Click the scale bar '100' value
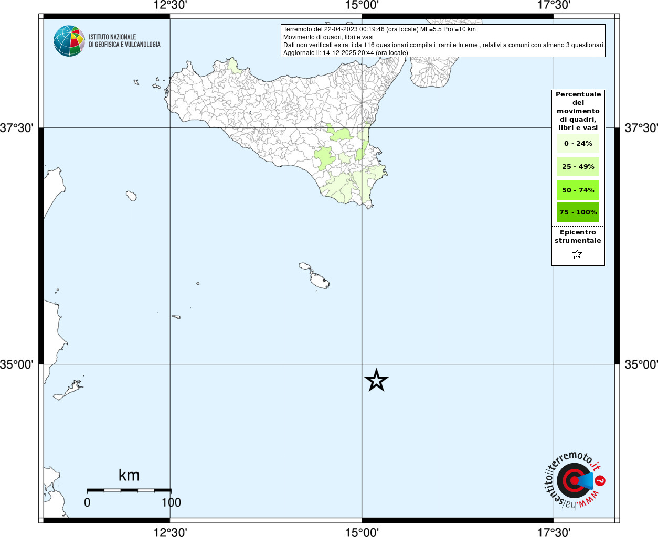 tap(171, 502)
